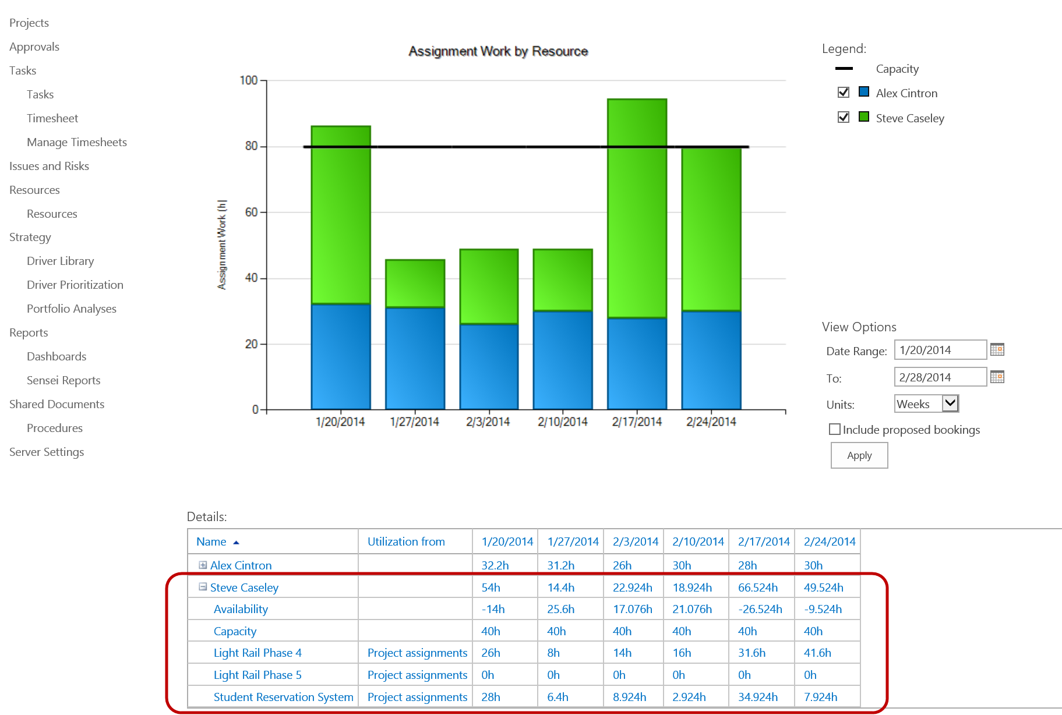This screenshot has width=1062, height=715.
Task: Open Procedures link
Action: [55, 428]
